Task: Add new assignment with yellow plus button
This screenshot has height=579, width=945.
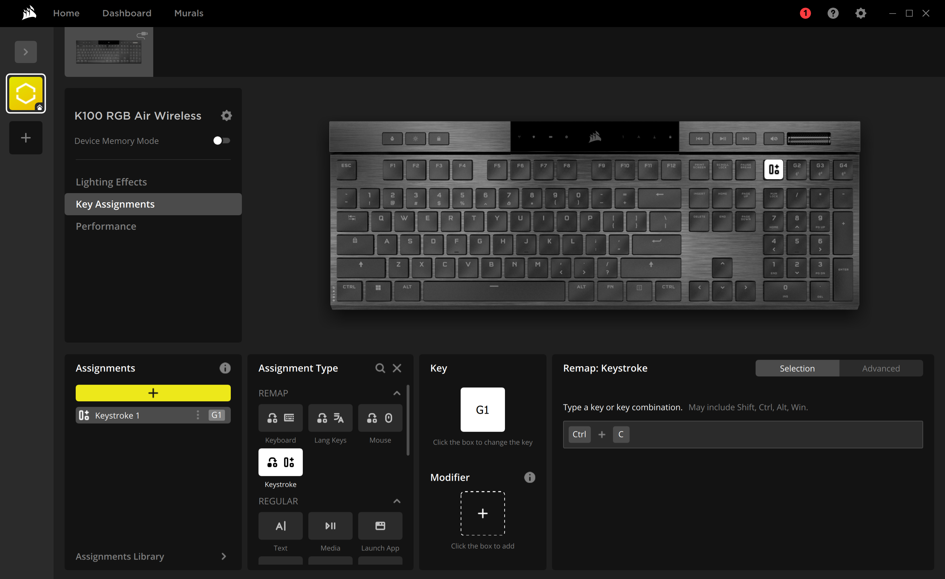Action: [x=153, y=393]
